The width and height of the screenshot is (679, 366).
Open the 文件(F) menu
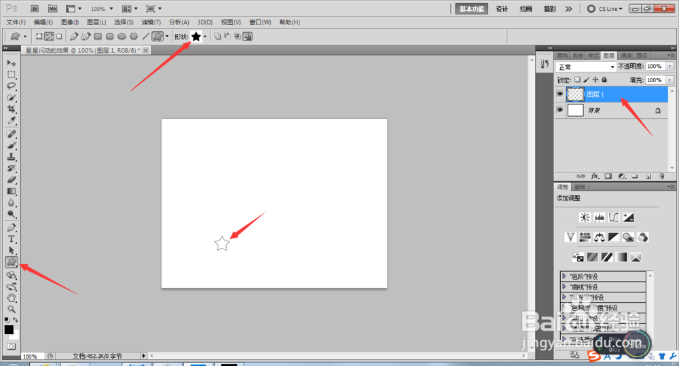tap(16, 22)
